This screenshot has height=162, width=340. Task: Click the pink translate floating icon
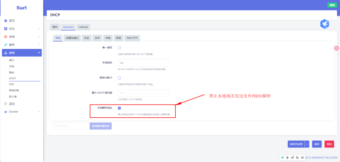click(337, 48)
